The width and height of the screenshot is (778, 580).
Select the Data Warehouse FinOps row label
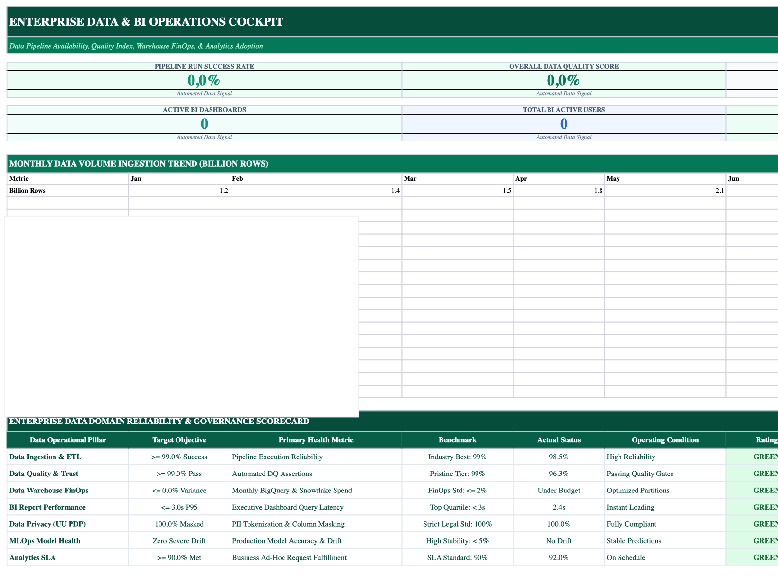coord(68,491)
